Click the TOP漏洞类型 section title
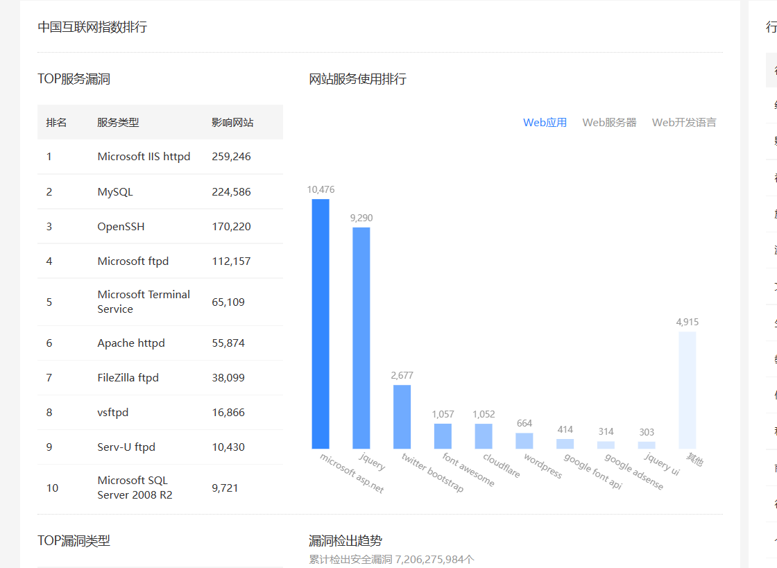 click(x=74, y=540)
